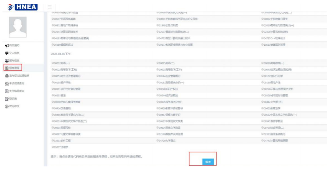331x171 pixels.
Task: Click the printer icon for 准考证应试通知单
Action: pyautogui.click(x=6, y=76)
